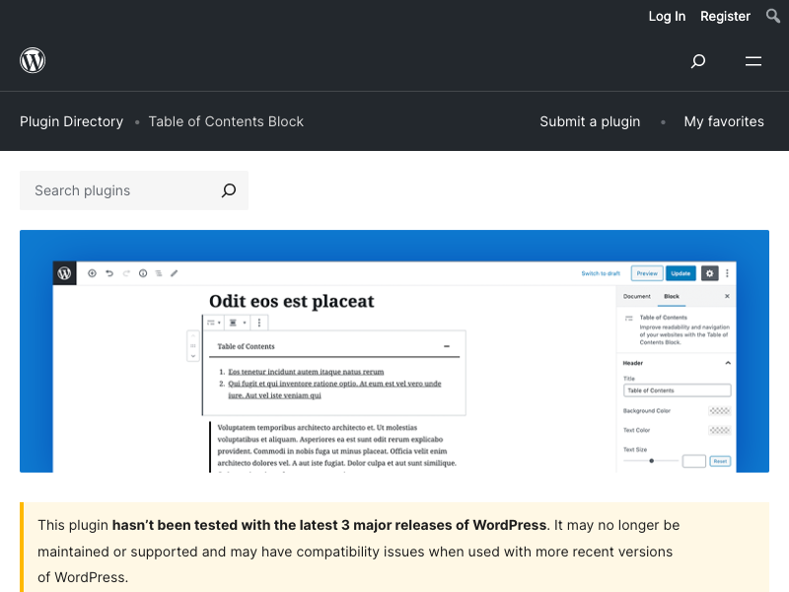
Task: Click the Preview button
Action: click(647, 273)
